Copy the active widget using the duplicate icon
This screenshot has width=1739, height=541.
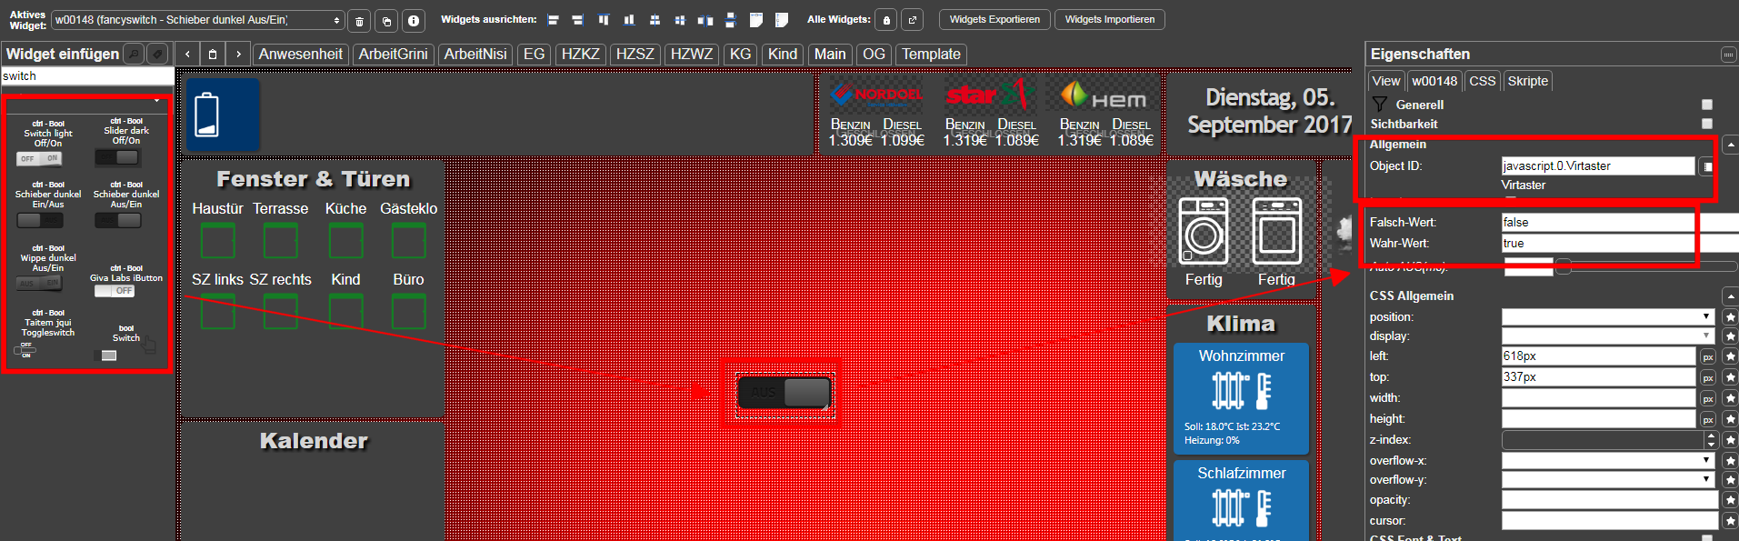[x=386, y=20]
